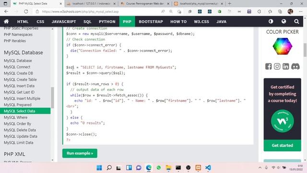
Task: Open SQL in top navigation
Action: pos(87,22)
